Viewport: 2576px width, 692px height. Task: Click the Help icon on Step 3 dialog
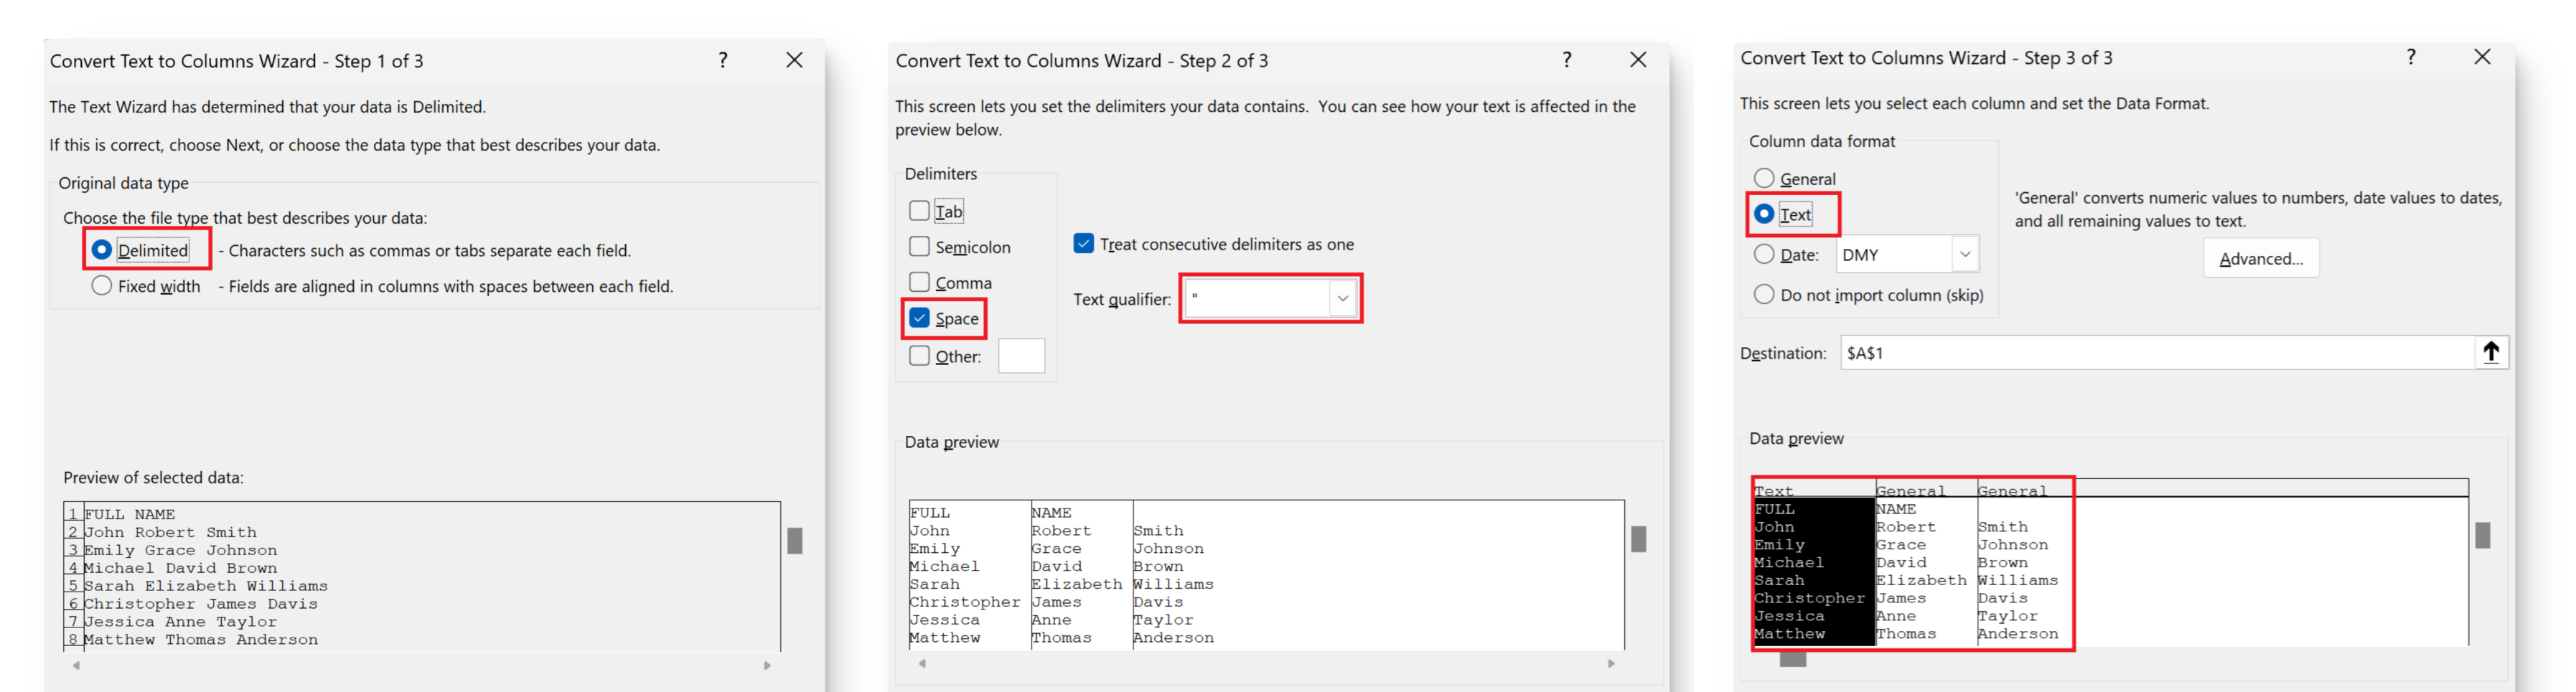coord(2410,57)
